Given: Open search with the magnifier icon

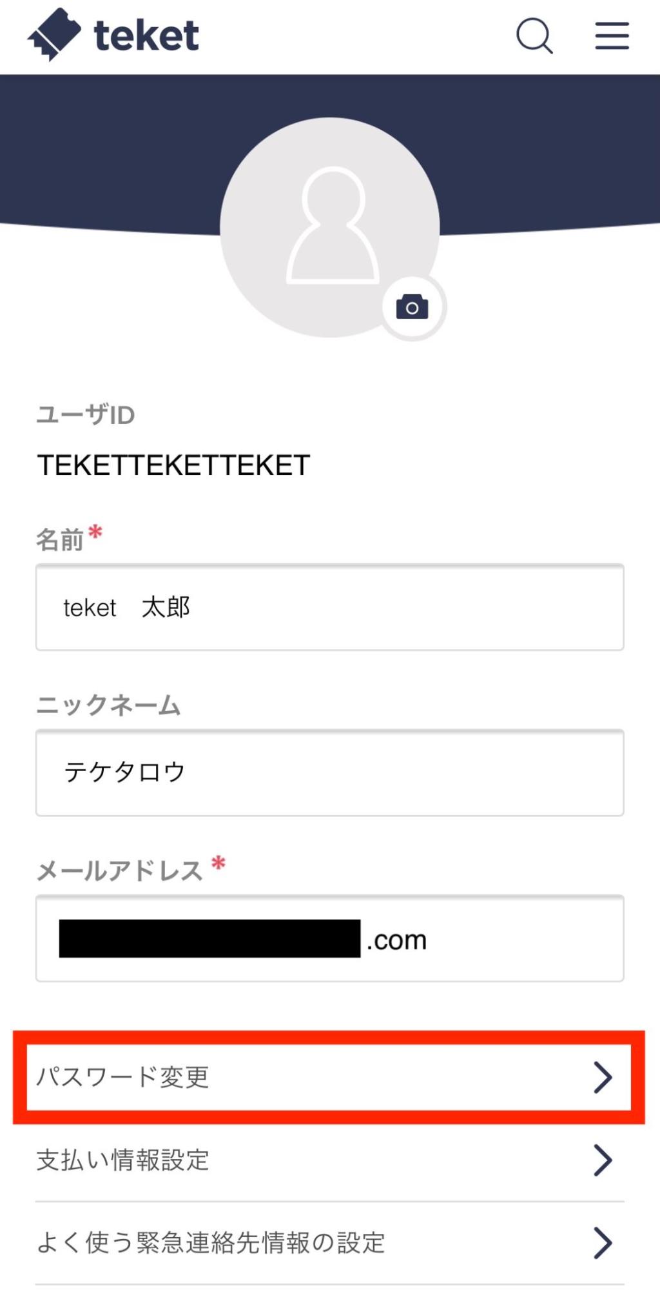Looking at the screenshot, I should tap(534, 35).
